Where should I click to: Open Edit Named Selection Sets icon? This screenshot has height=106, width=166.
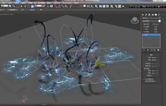pos(70,6)
